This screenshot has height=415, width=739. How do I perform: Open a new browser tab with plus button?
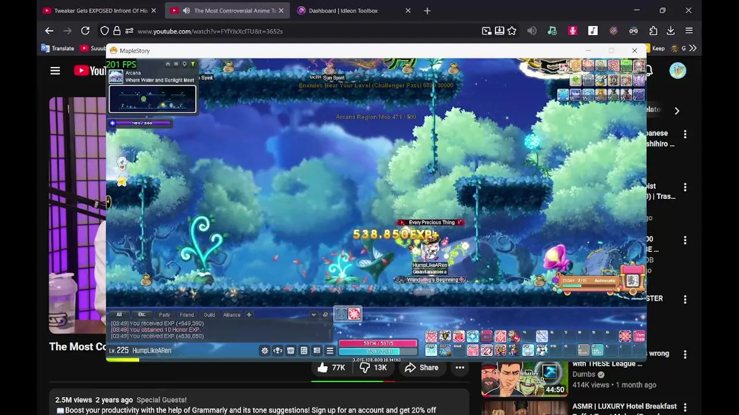coord(427,10)
